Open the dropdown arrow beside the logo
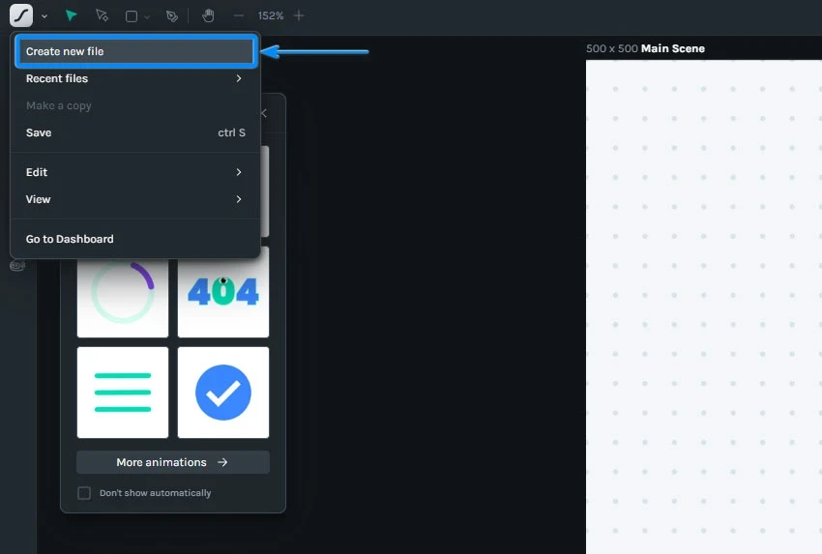Image resolution: width=822 pixels, height=554 pixels. click(x=44, y=16)
